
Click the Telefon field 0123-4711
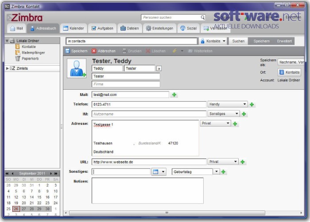pos(149,104)
